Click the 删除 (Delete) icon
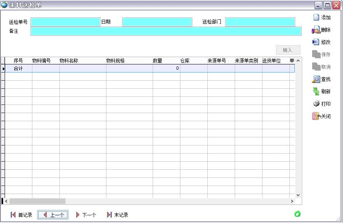343x223 pixels. [x=316, y=30]
